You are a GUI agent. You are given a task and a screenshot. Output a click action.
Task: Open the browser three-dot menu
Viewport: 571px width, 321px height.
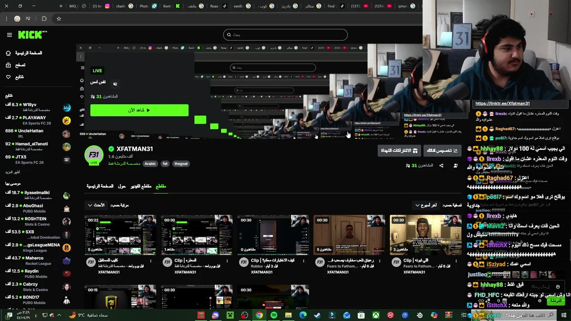6,19
